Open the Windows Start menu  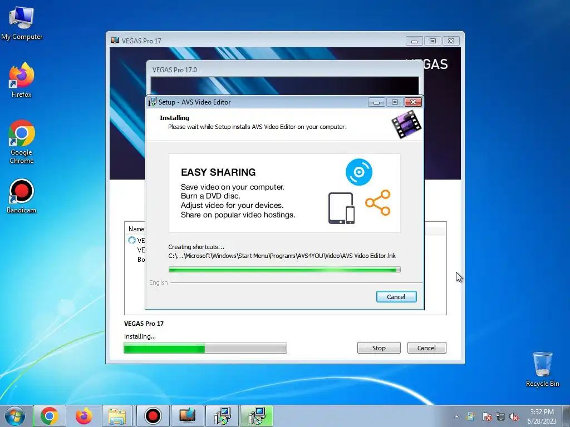coord(15,416)
